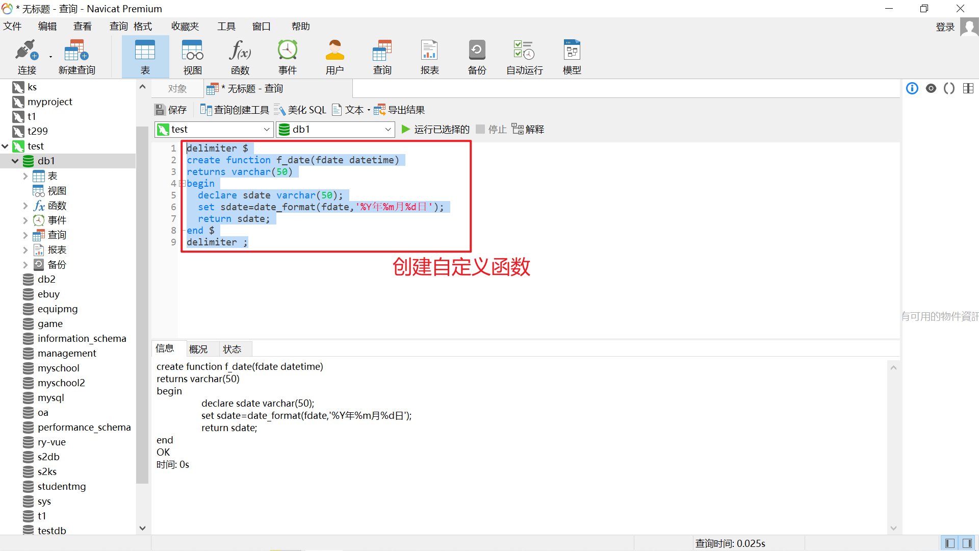The image size is (979, 551).
Task: Click the 美化 SQL button
Action: tap(300, 110)
